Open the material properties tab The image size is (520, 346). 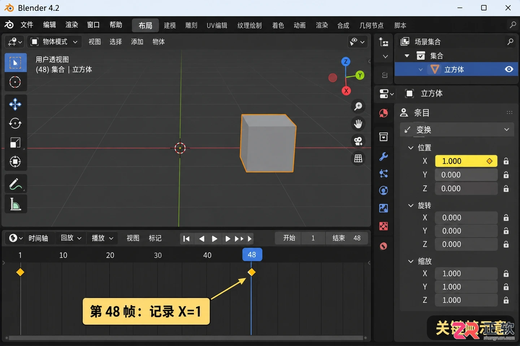[383, 246]
